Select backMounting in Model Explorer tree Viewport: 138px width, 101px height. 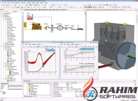(x=34, y=89)
